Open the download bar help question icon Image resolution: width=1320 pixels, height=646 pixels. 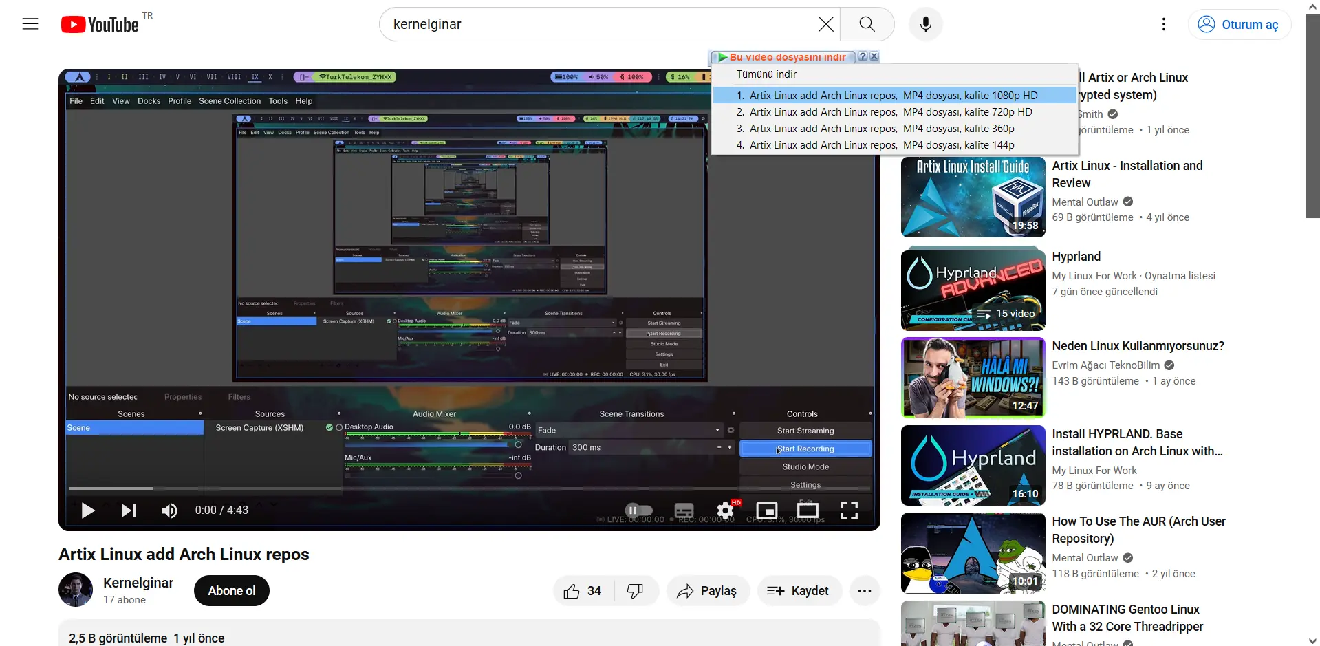pyautogui.click(x=863, y=56)
